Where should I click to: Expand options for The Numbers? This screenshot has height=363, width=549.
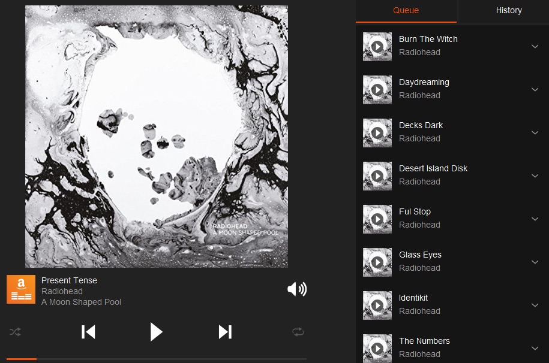click(x=535, y=348)
